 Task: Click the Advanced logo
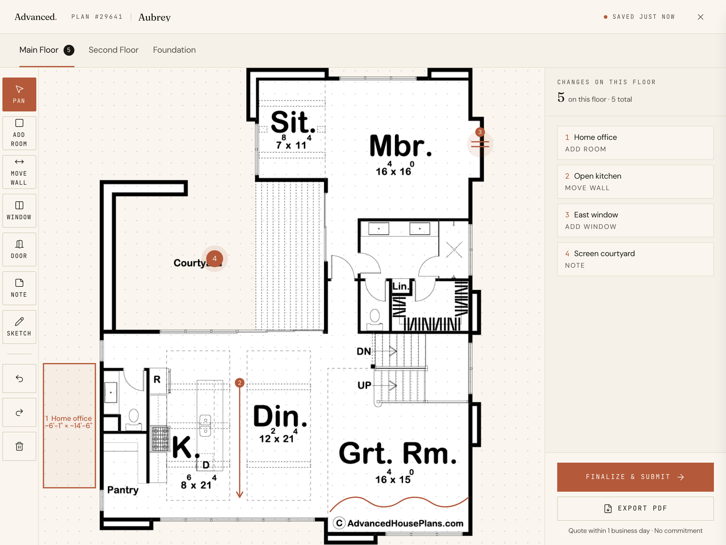[36, 17]
